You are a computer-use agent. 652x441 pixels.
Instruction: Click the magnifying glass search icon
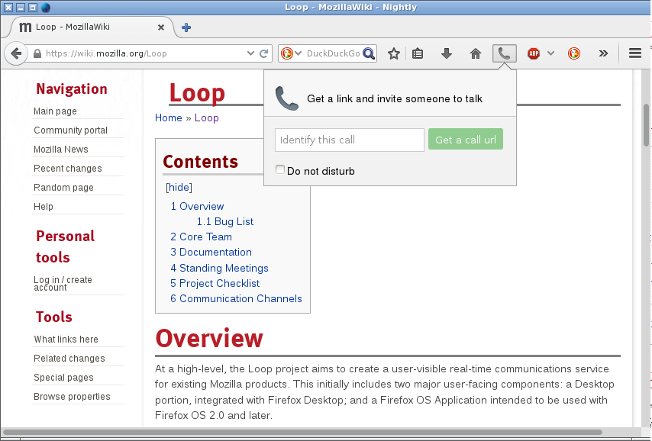point(369,53)
